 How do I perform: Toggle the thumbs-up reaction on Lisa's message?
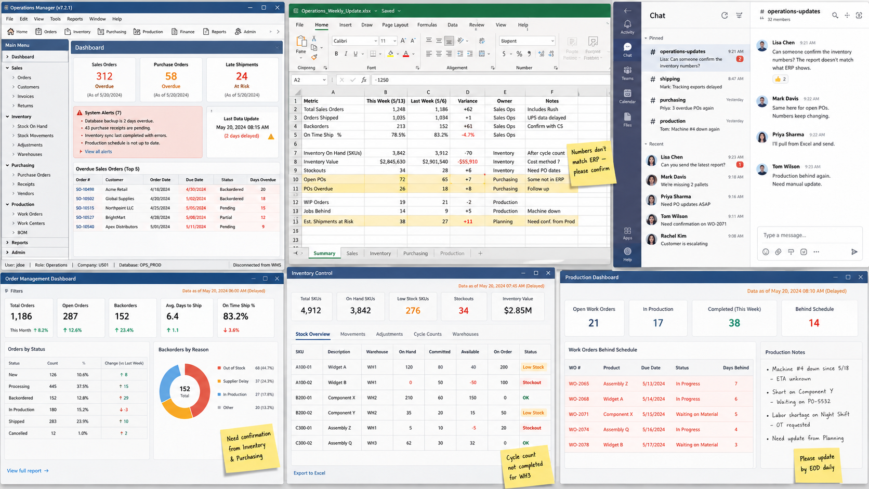tap(781, 79)
